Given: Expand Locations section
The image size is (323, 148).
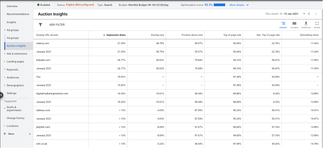Looking at the screenshot, I should [5, 126].
